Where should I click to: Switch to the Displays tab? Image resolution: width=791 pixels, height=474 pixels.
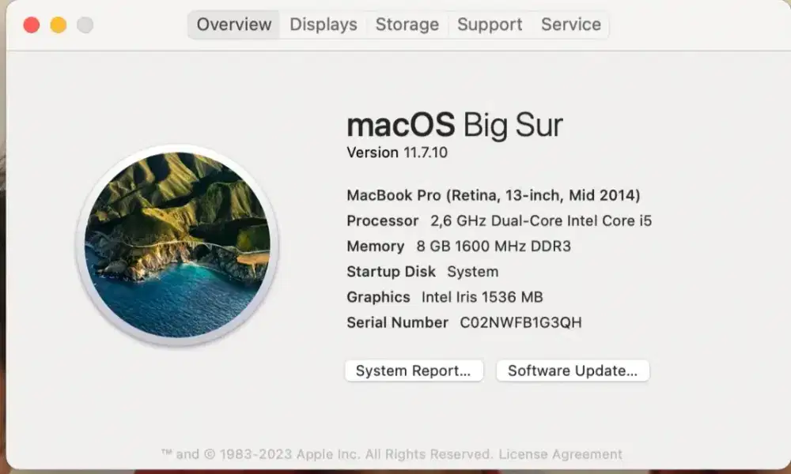coord(323,24)
